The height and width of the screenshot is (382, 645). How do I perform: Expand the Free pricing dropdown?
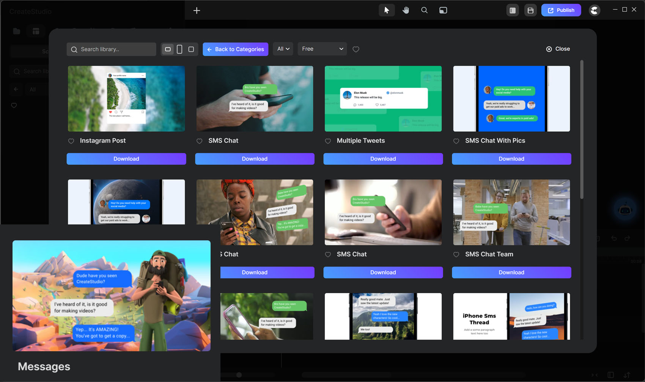click(322, 49)
